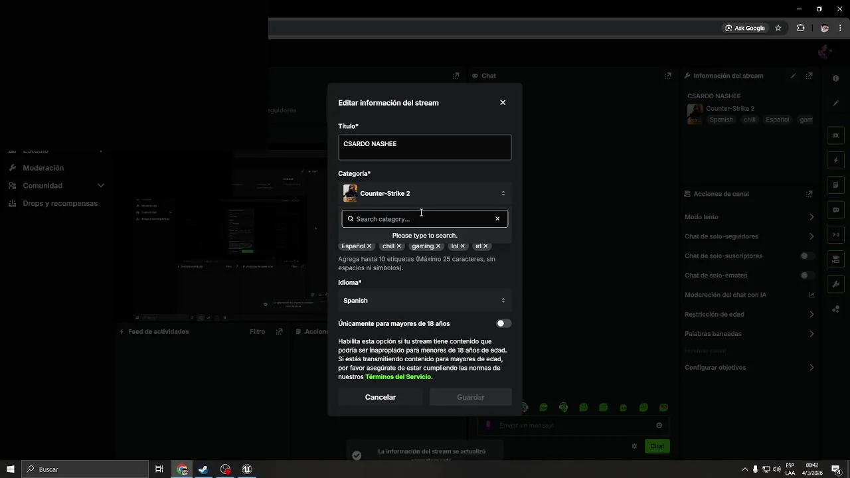This screenshot has height=478, width=850.
Task: Edit stream info via pencil icon in panel header
Action: (793, 76)
